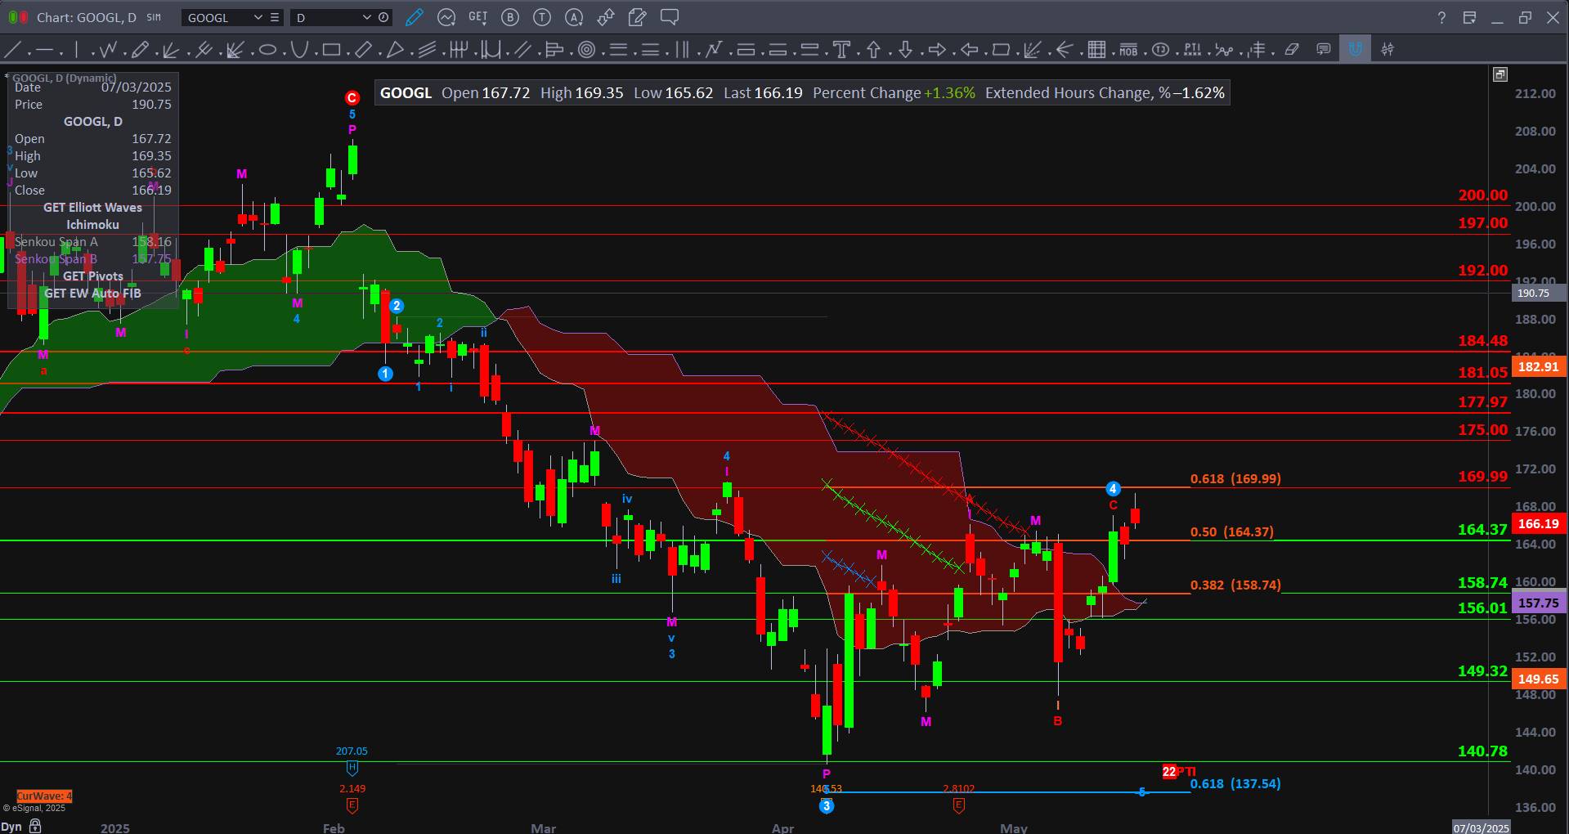Toggle the magnet snap mode

1355,50
